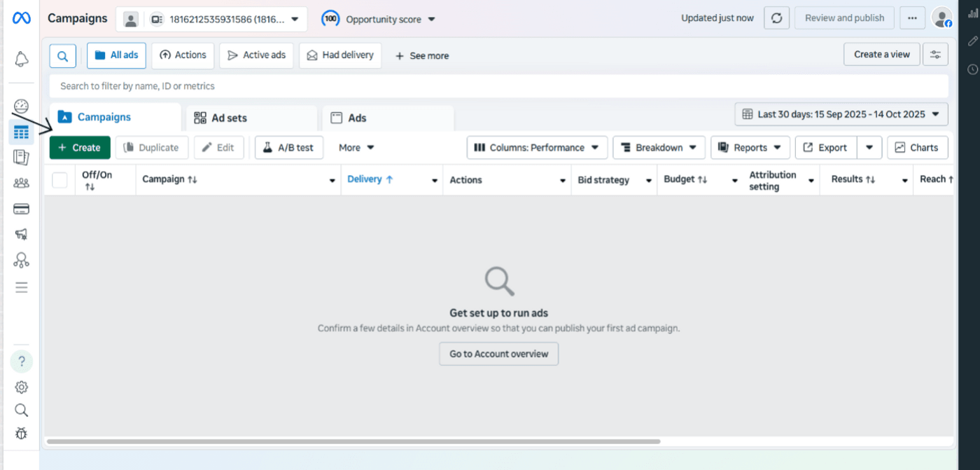Viewport: 980px width, 470px height.
Task: Open the Last 30 days date picker
Action: [841, 114]
